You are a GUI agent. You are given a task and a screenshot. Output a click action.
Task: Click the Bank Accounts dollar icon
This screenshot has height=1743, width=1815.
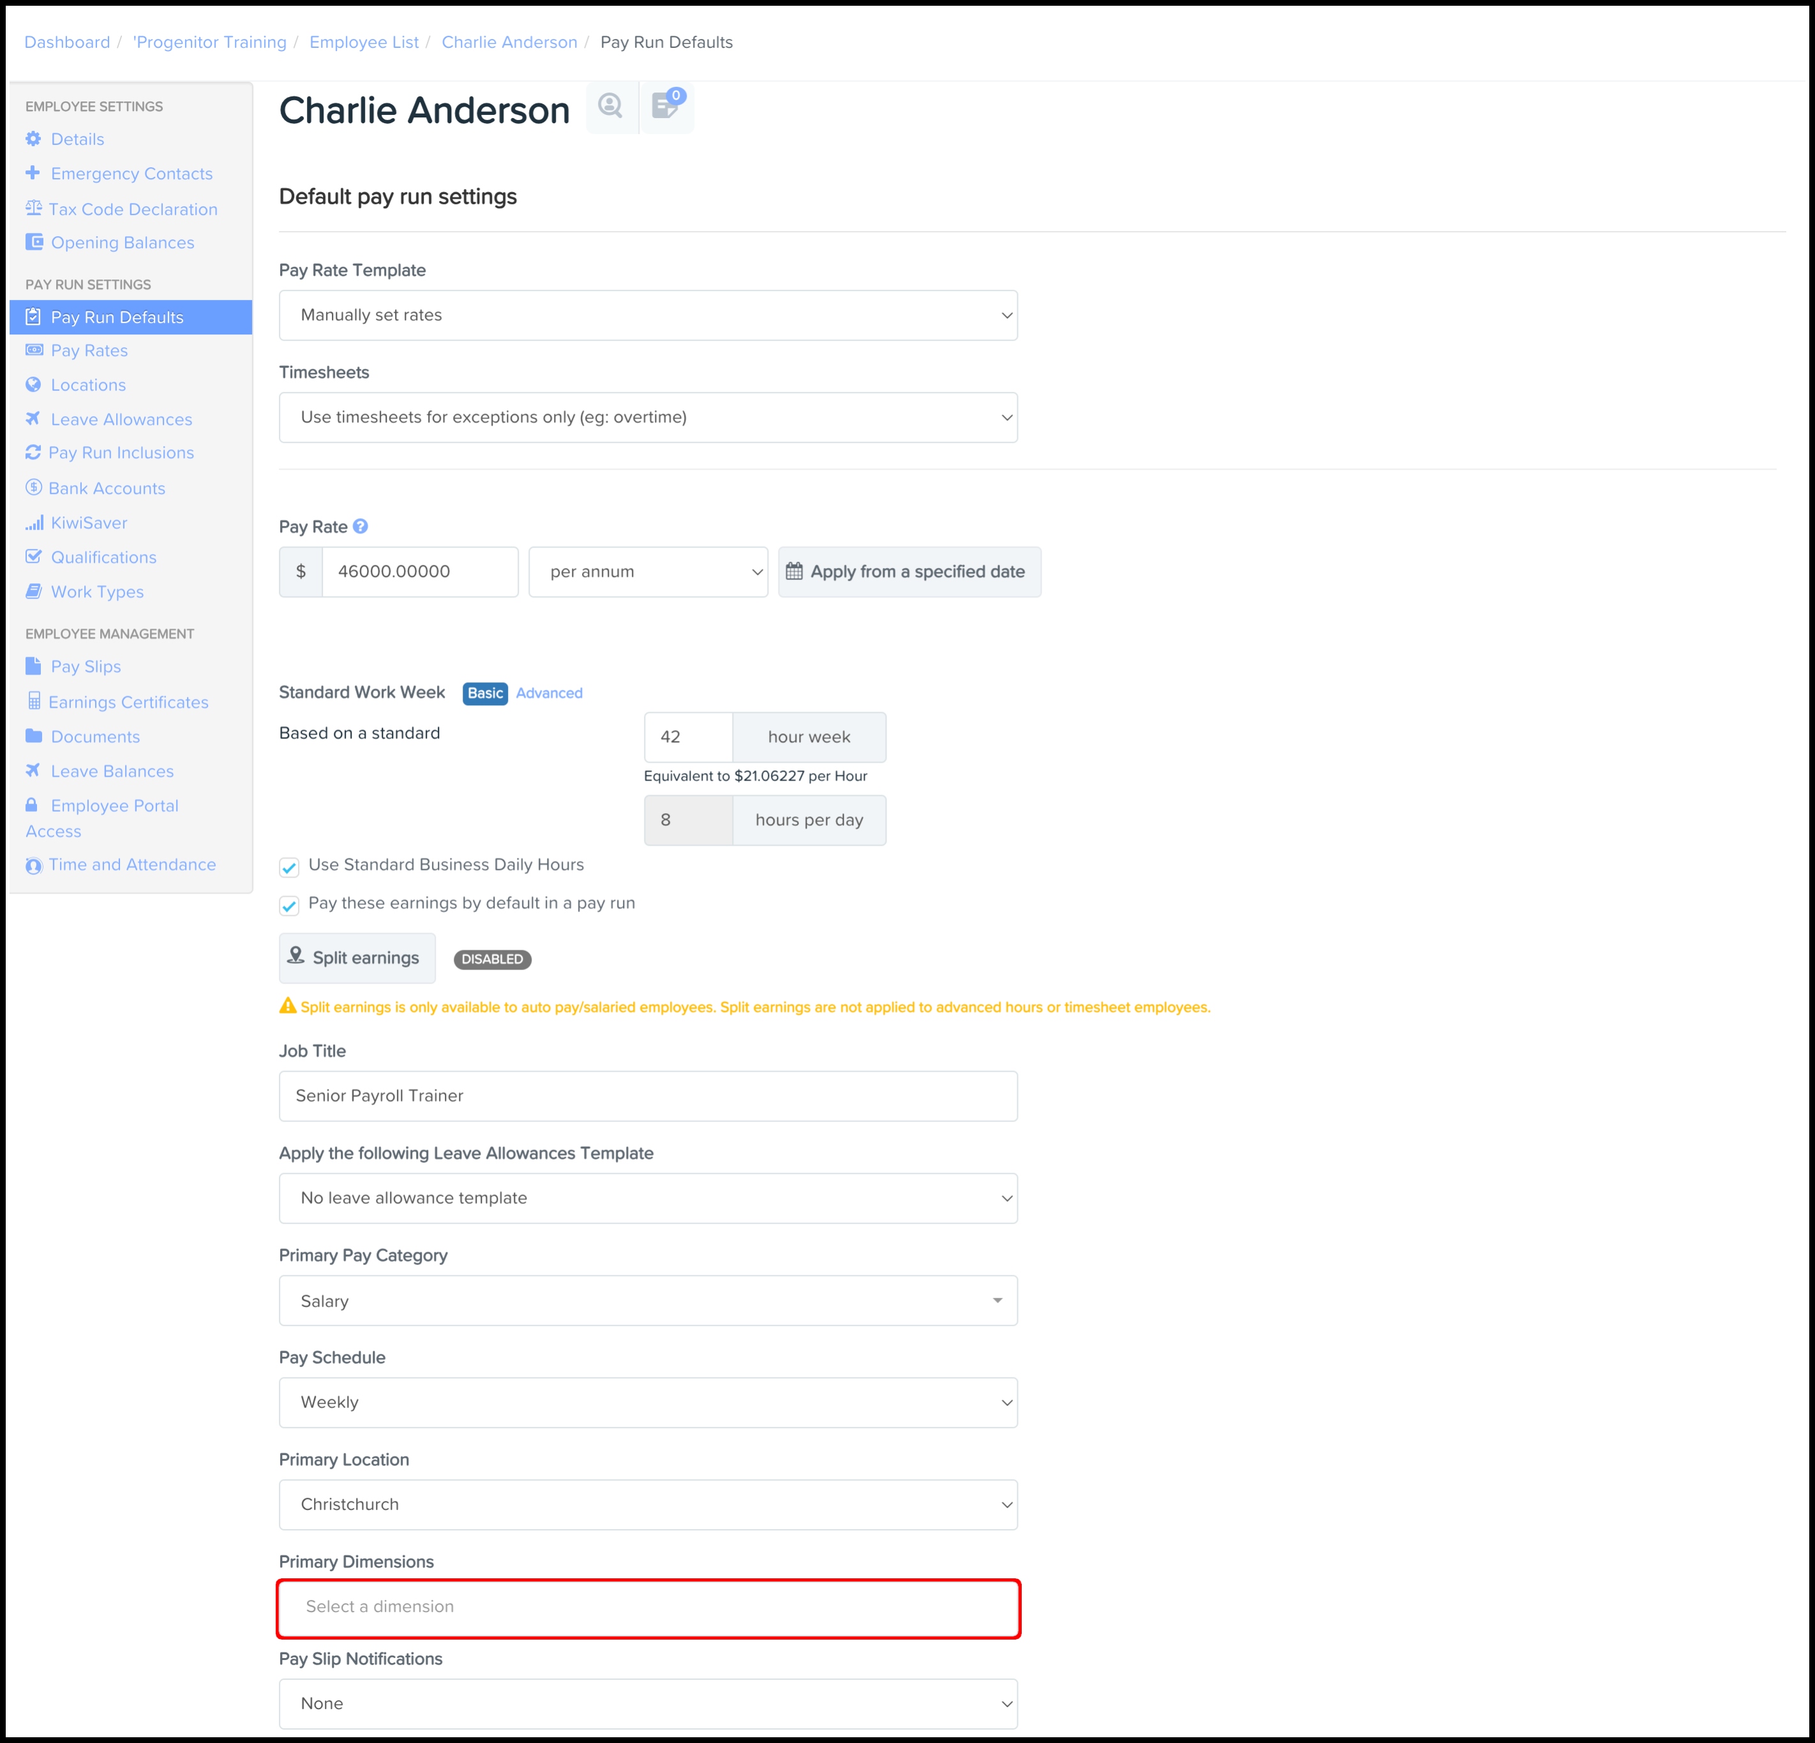click(x=33, y=487)
